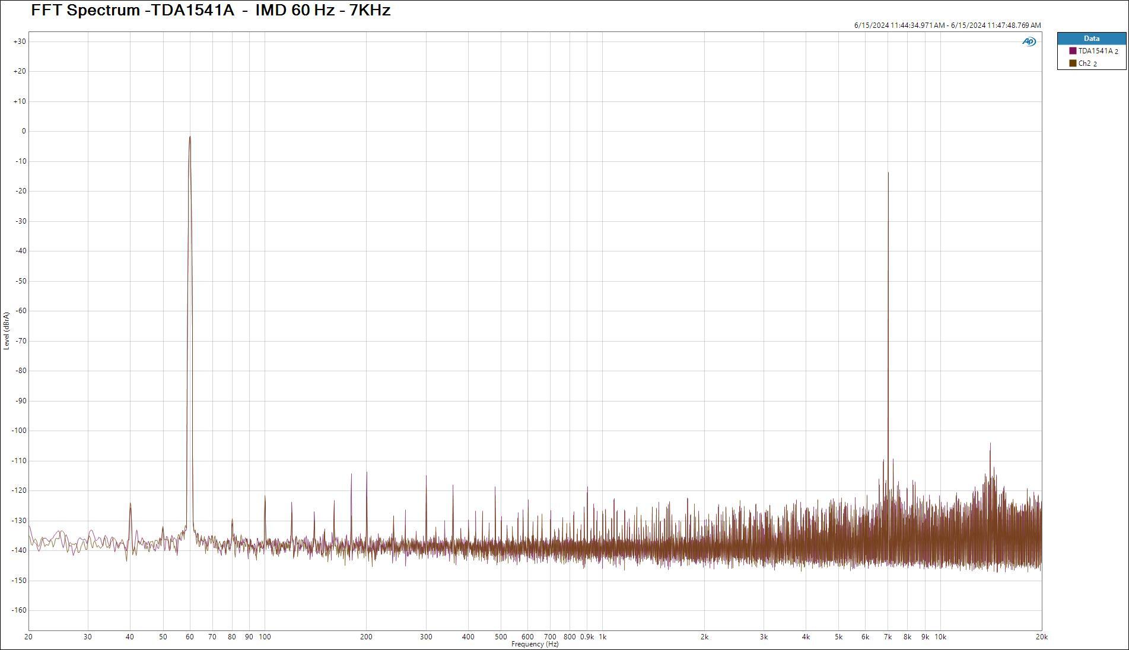Click the Ch2 brown color swatch in legend
The height and width of the screenshot is (650, 1129).
point(1073,63)
